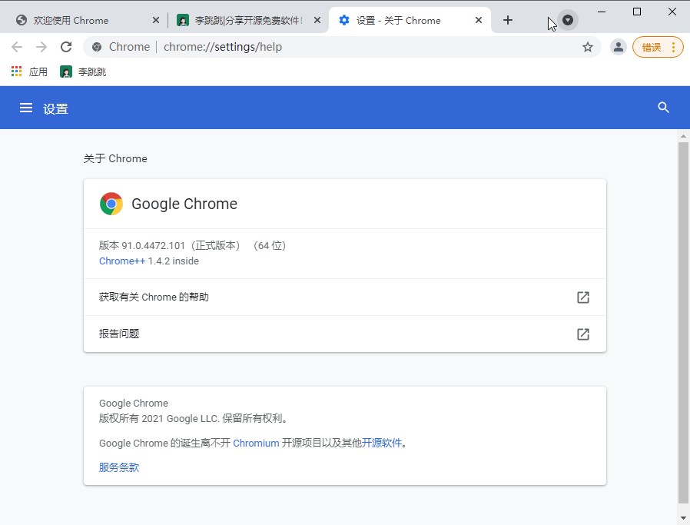Screen dimensions: 690x525
Task: Open 获取有关 Chrome 的帮助
Action: click(345, 297)
